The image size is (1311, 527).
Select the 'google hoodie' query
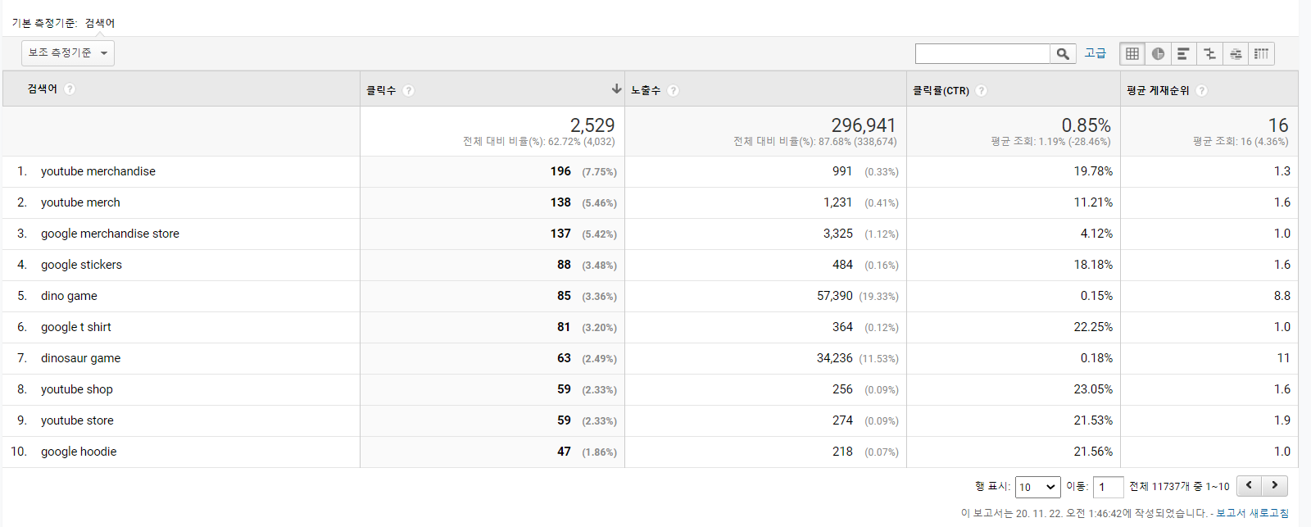click(x=79, y=452)
